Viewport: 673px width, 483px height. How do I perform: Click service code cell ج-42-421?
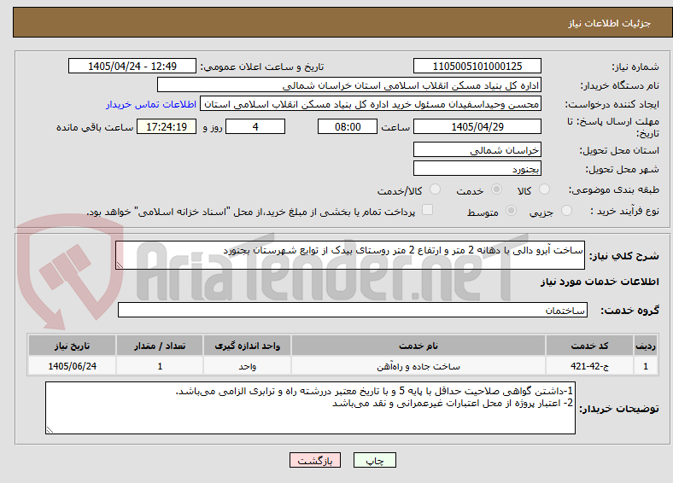[x=590, y=366]
